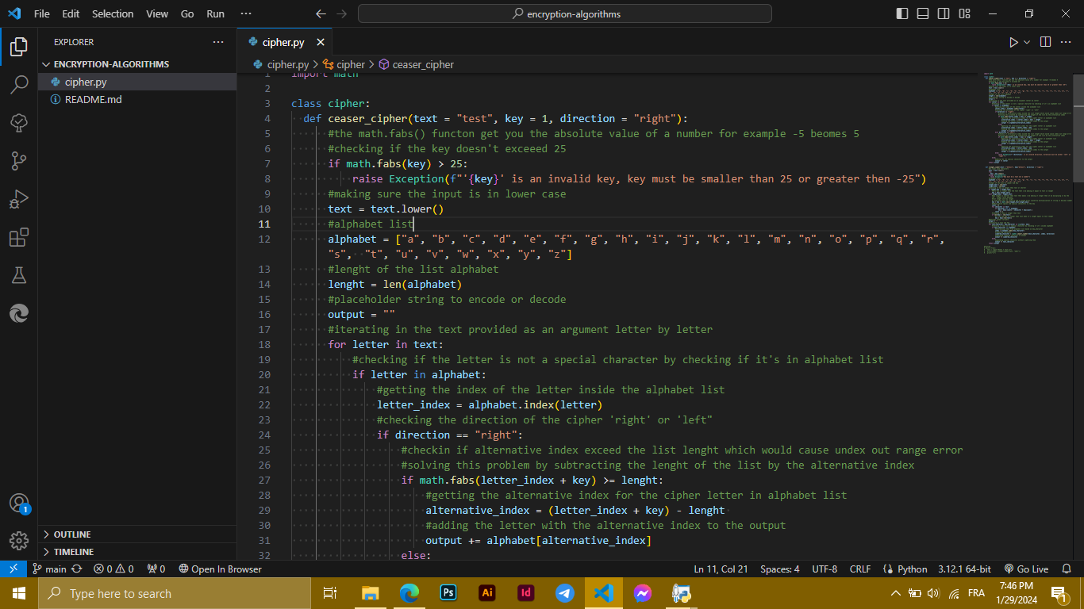Click Open In Browser in status bar
Viewport: 1084px width, 609px height.
(220, 569)
